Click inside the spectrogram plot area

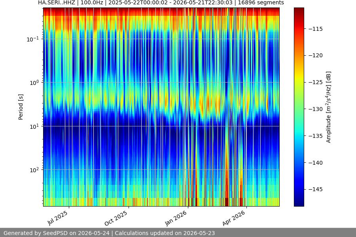(161, 107)
